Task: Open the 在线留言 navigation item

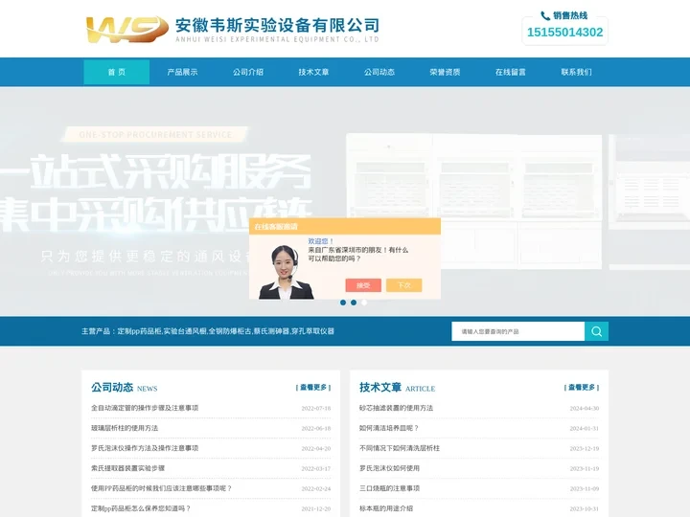Action: (x=511, y=72)
